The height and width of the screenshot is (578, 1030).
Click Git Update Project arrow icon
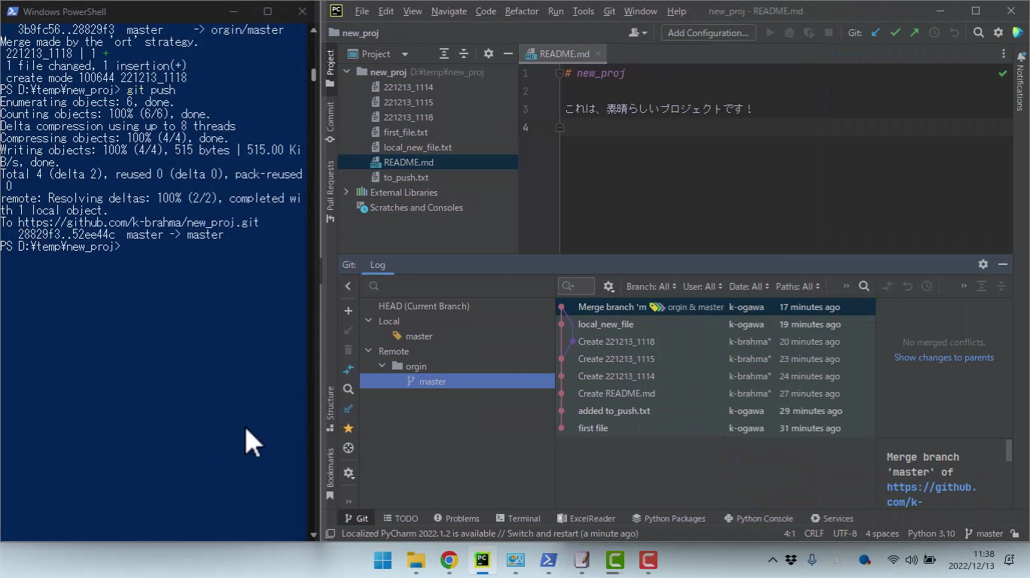coord(875,32)
